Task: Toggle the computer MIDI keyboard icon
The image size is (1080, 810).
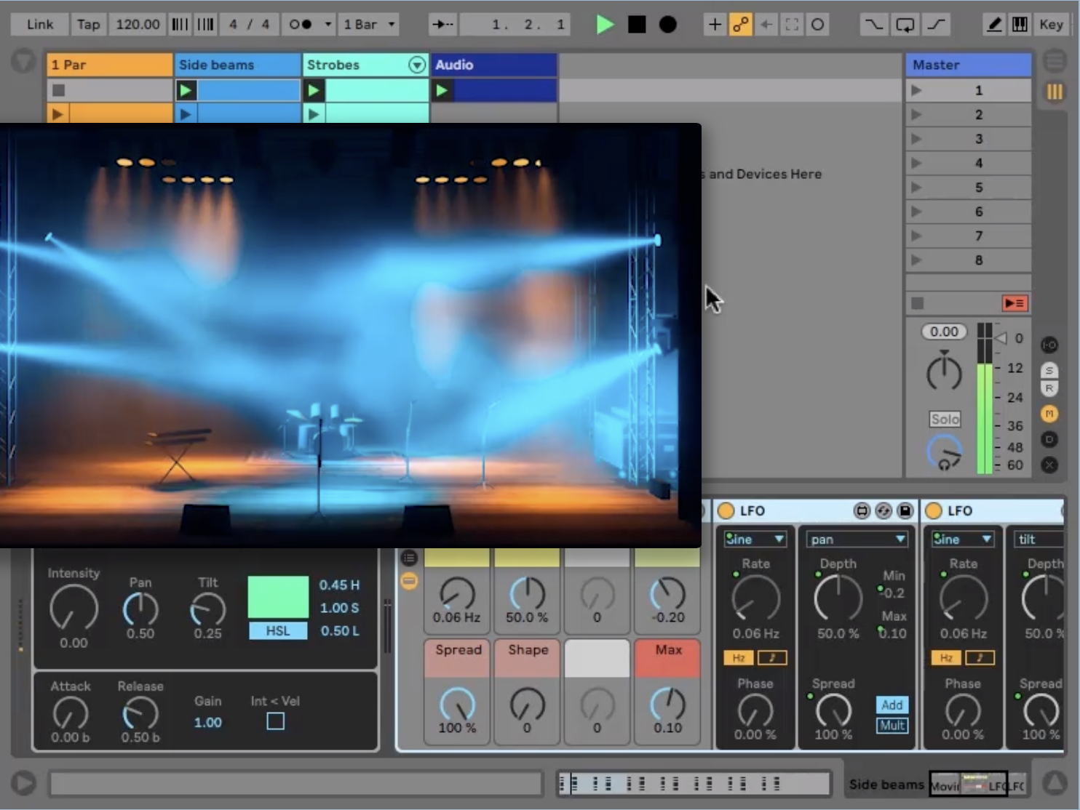Action: point(1020,25)
